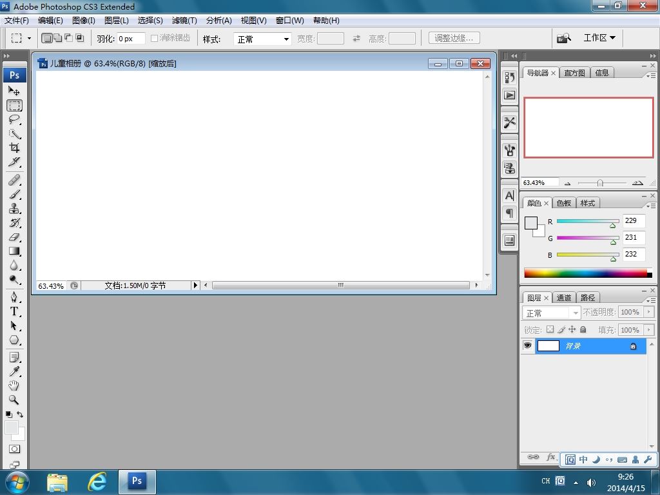Open the fill 100% slider arrow
660x495 pixels.
point(649,329)
